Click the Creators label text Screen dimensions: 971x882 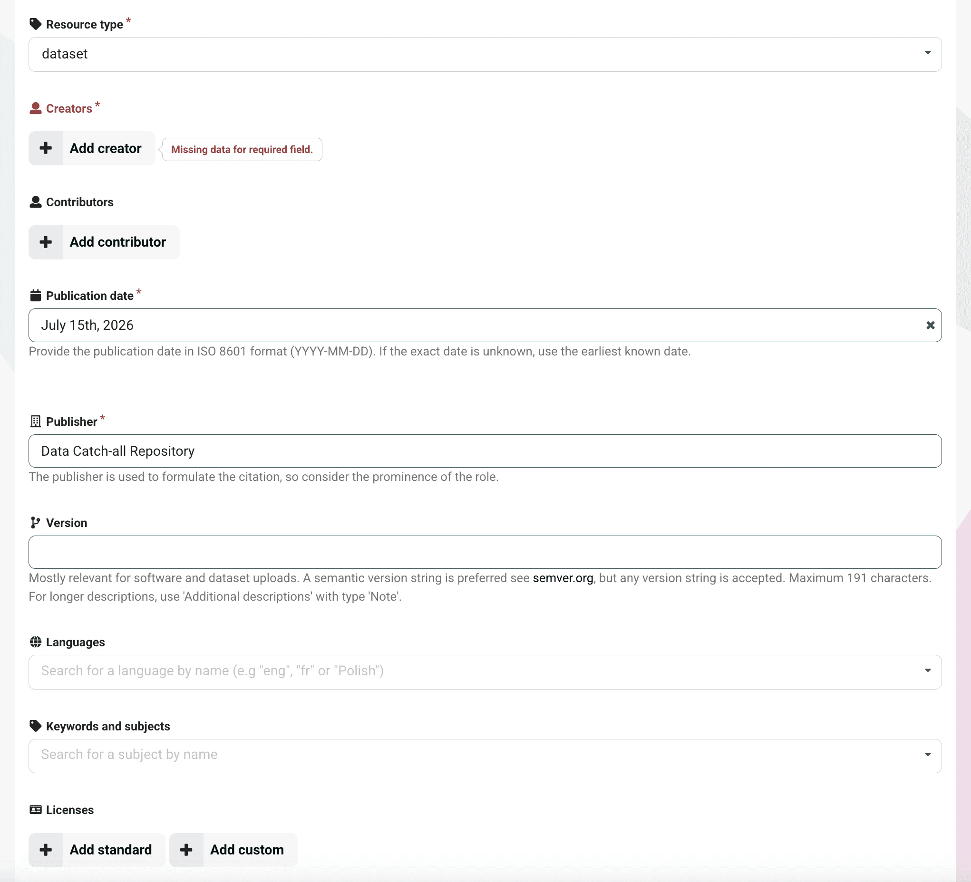point(69,109)
